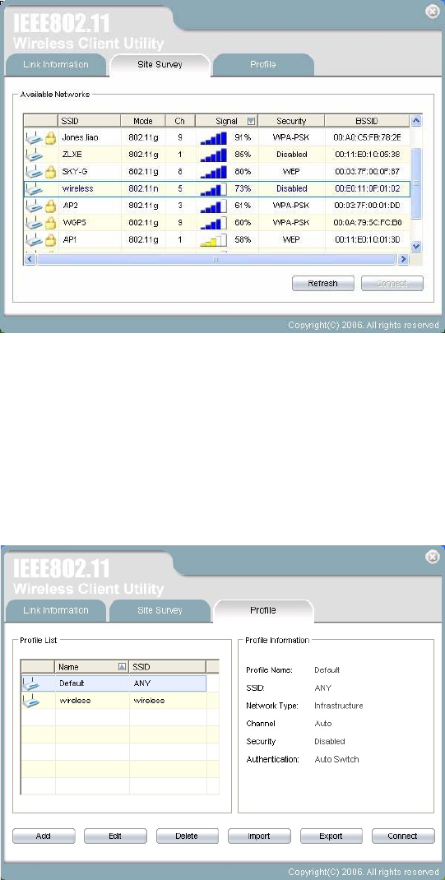Click network list scroll up arrow

[x=416, y=120]
